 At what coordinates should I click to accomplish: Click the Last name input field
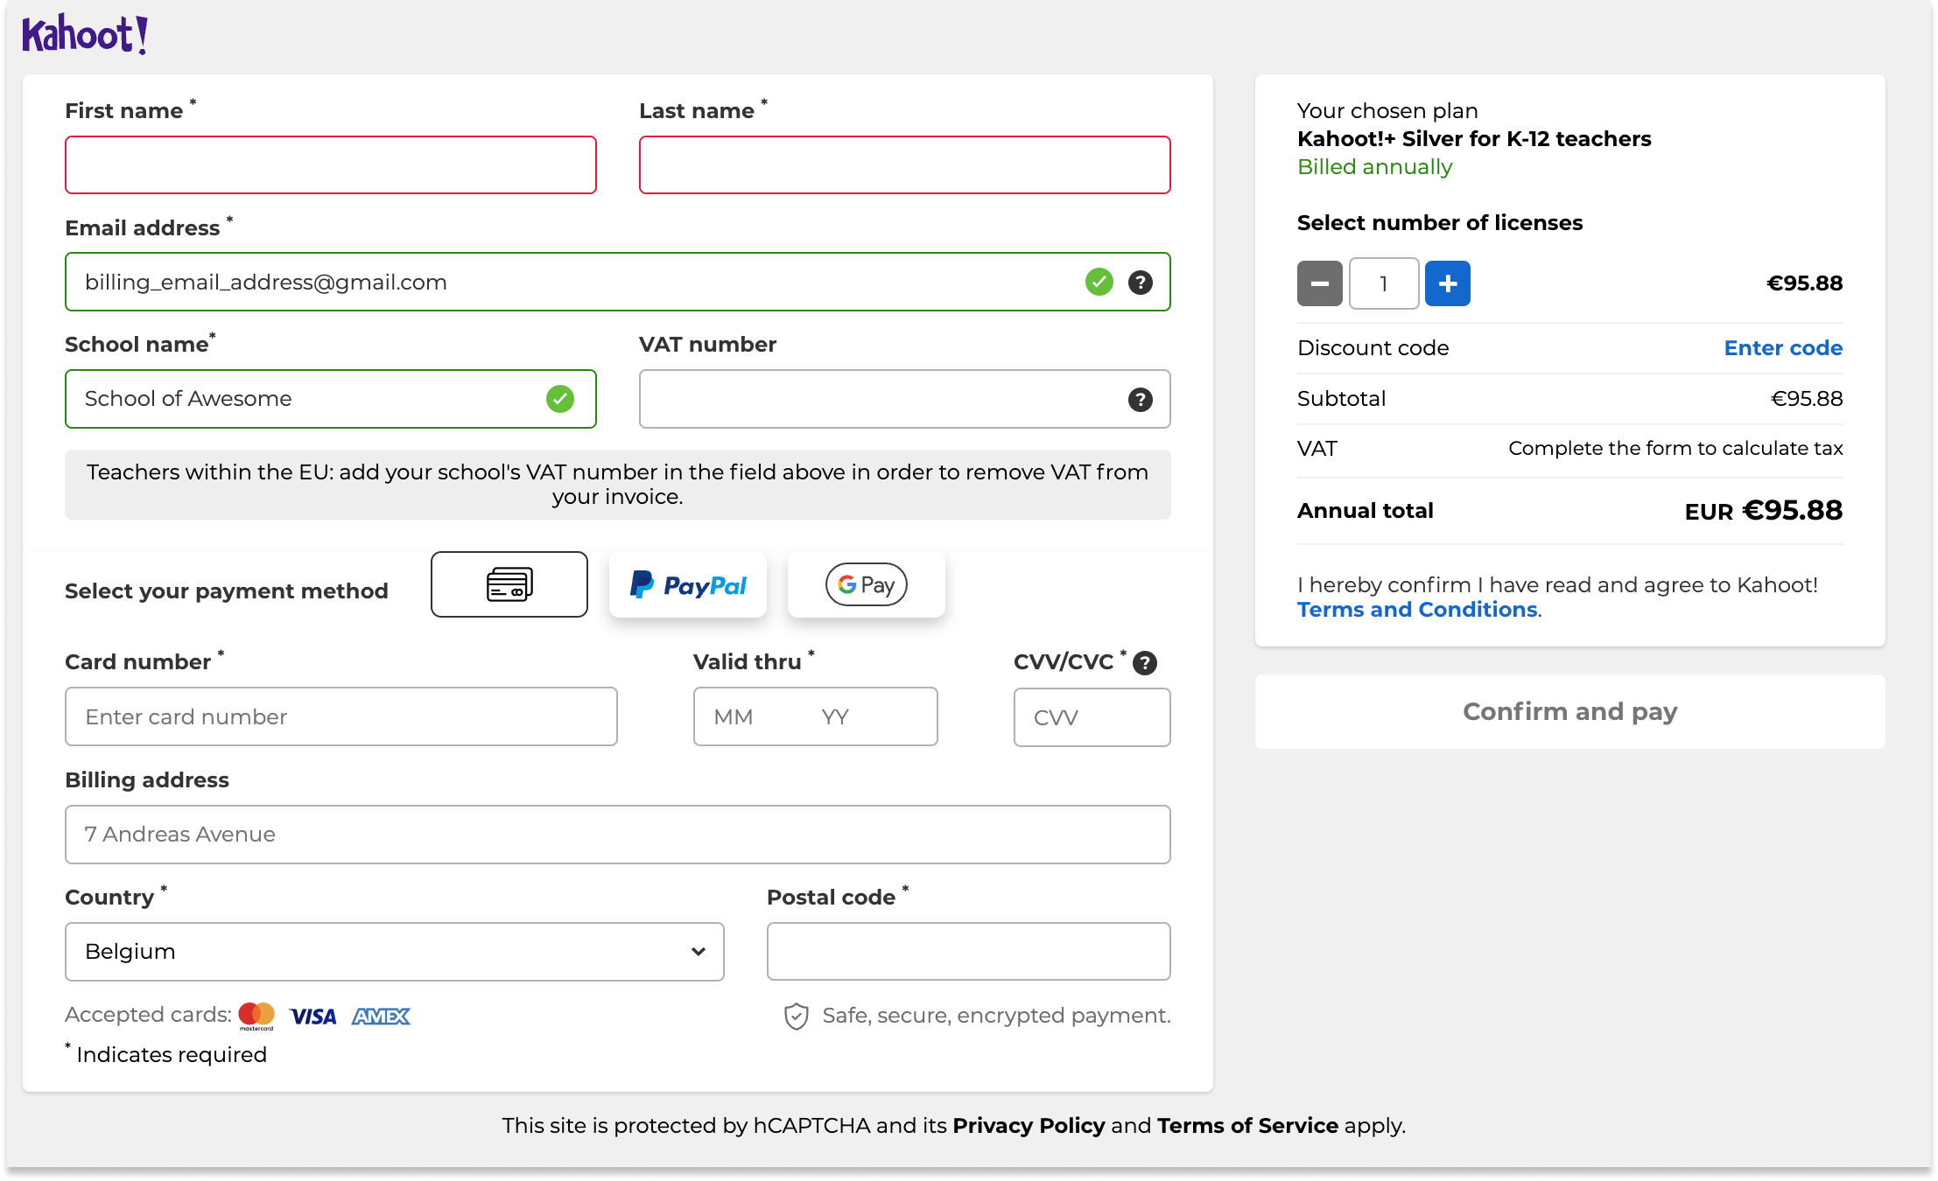tap(904, 165)
